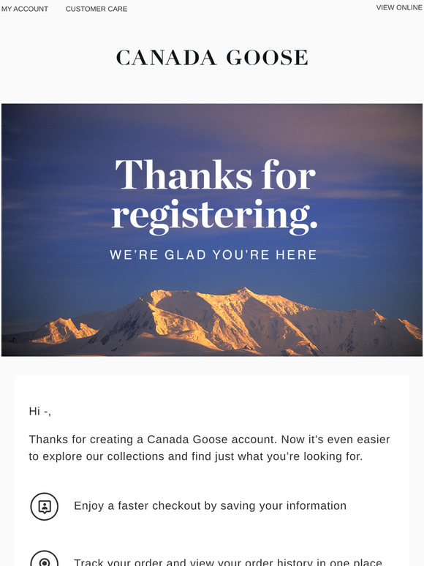Screen dimensions: 424x566
Task: Click the faster checkout profile icon
Action: click(x=45, y=507)
